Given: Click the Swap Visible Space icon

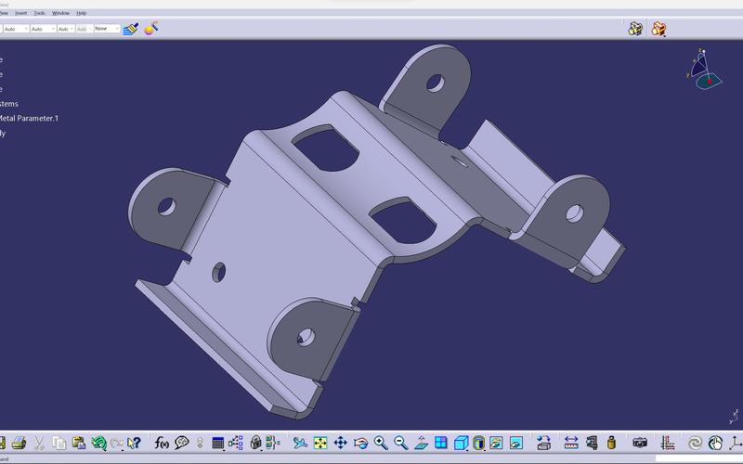Looking at the screenshot, I should click(516, 444).
